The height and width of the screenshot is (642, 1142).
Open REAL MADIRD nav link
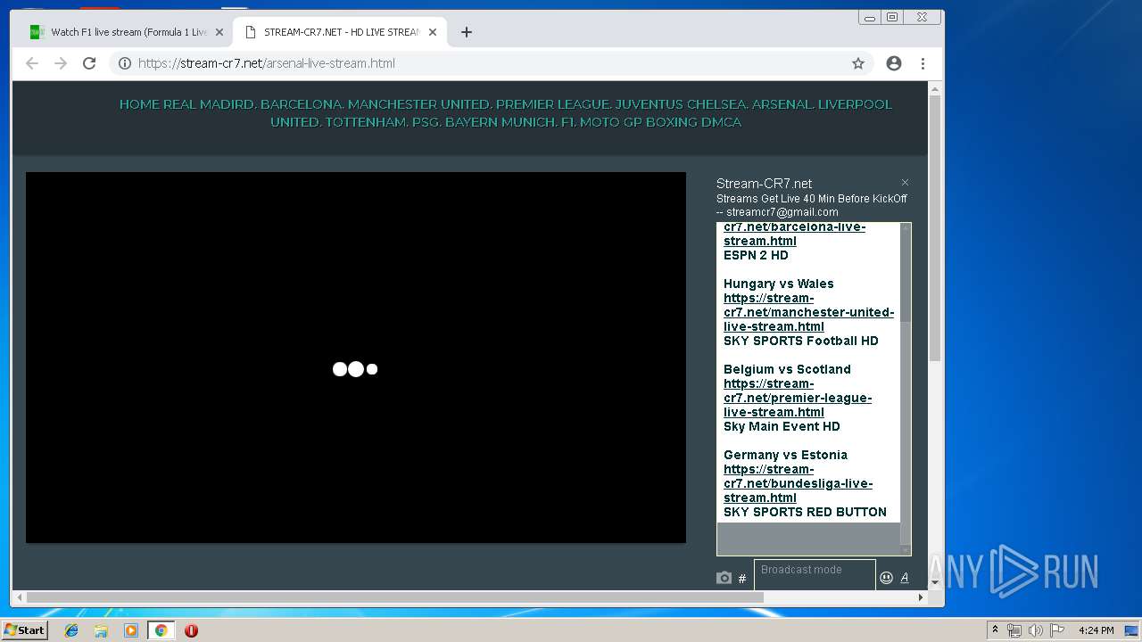pos(210,104)
